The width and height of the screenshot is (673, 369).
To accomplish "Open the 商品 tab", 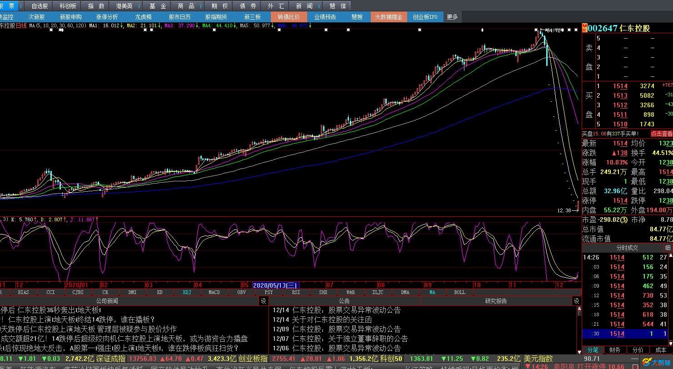I will click(186, 6).
